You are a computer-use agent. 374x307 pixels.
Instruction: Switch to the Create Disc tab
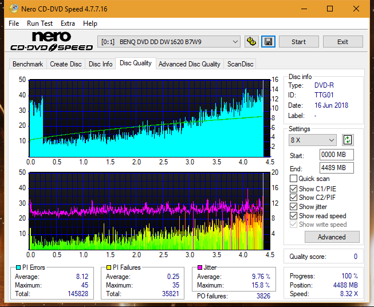tap(66, 64)
